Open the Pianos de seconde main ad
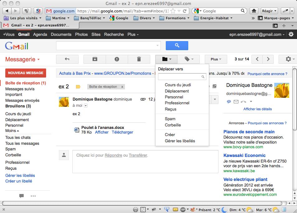The image size is (297, 213). [x=249, y=132]
